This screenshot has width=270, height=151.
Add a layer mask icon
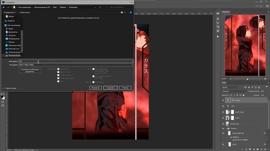[x=250, y=149]
